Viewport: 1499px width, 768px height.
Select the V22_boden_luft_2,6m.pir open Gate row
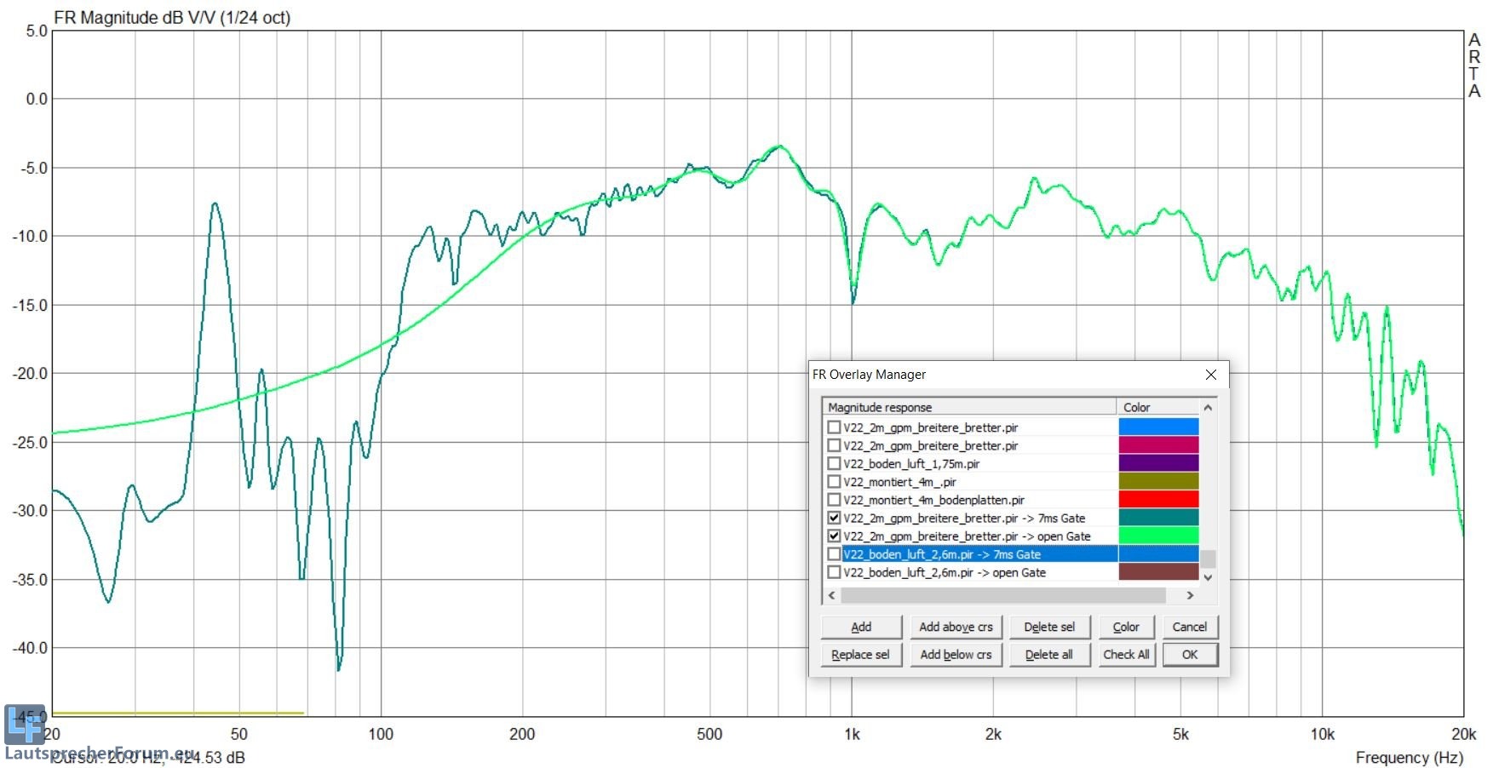coord(945,573)
